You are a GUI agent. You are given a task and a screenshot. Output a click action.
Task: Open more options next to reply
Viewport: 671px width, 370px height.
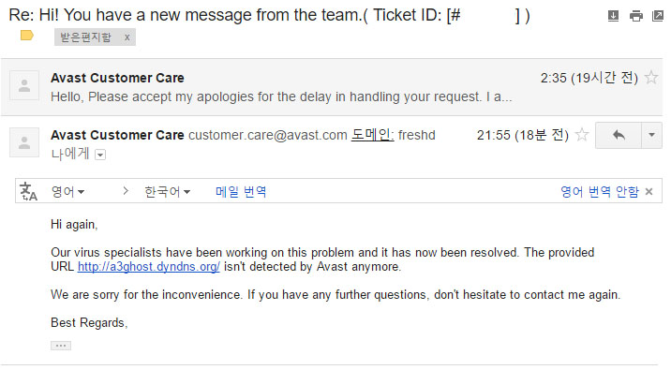pos(651,135)
